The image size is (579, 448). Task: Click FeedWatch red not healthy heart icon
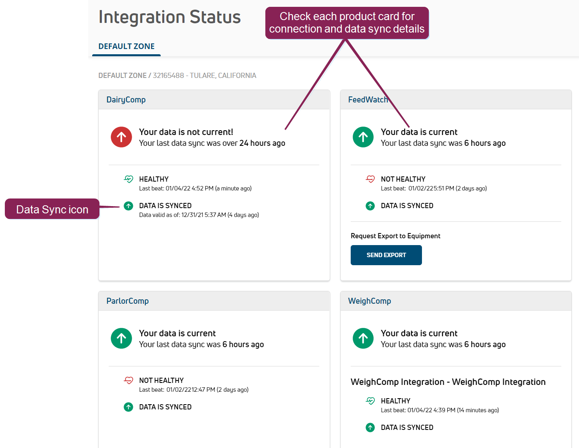pyautogui.click(x=370, y=179)
